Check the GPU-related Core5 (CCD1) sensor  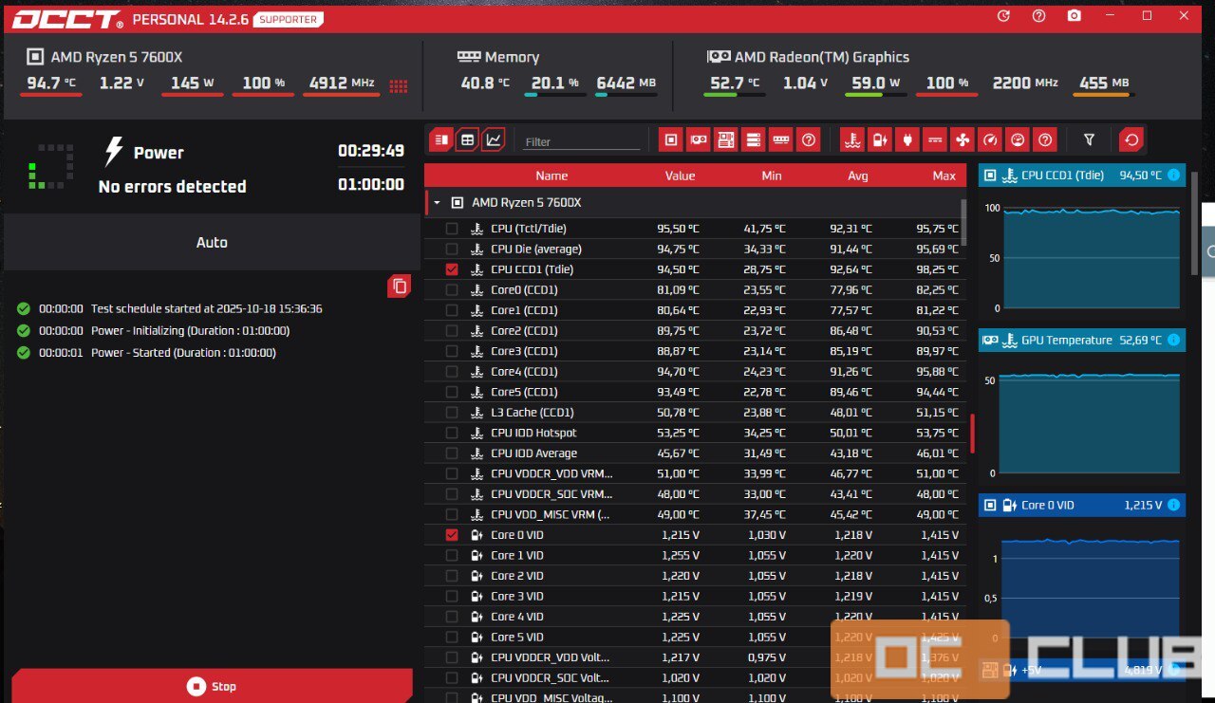(451, 391)
